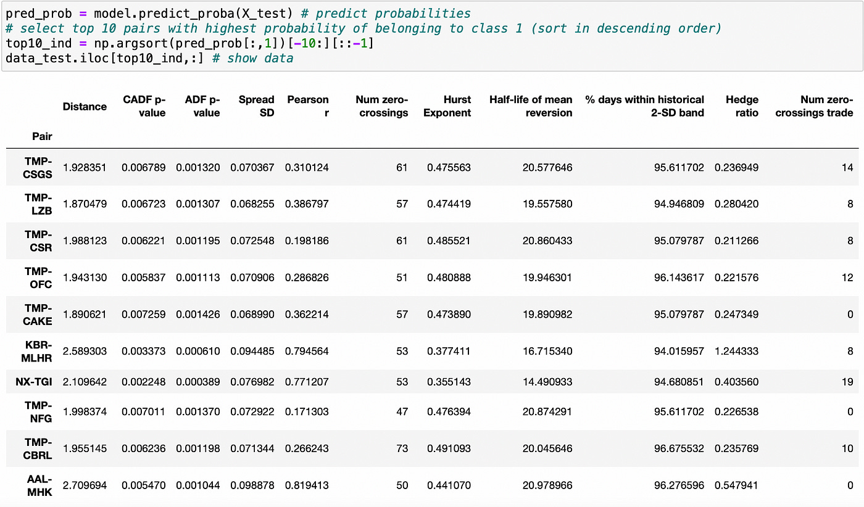Image resolution: width=864 pixels, height=507 pixels.
Task: Select the Pearson r column header
Action: 308,106
